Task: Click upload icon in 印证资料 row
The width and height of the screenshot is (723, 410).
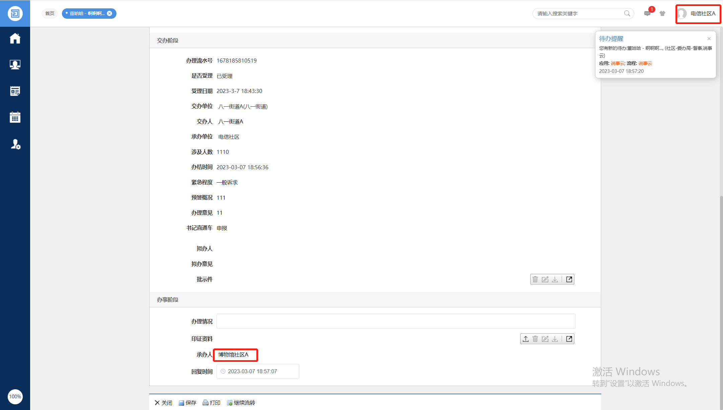Action: 526,339
